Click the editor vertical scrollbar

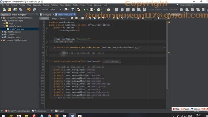167,55
